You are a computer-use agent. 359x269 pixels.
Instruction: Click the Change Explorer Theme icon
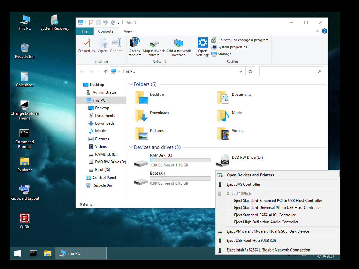[x=25, y=110]
